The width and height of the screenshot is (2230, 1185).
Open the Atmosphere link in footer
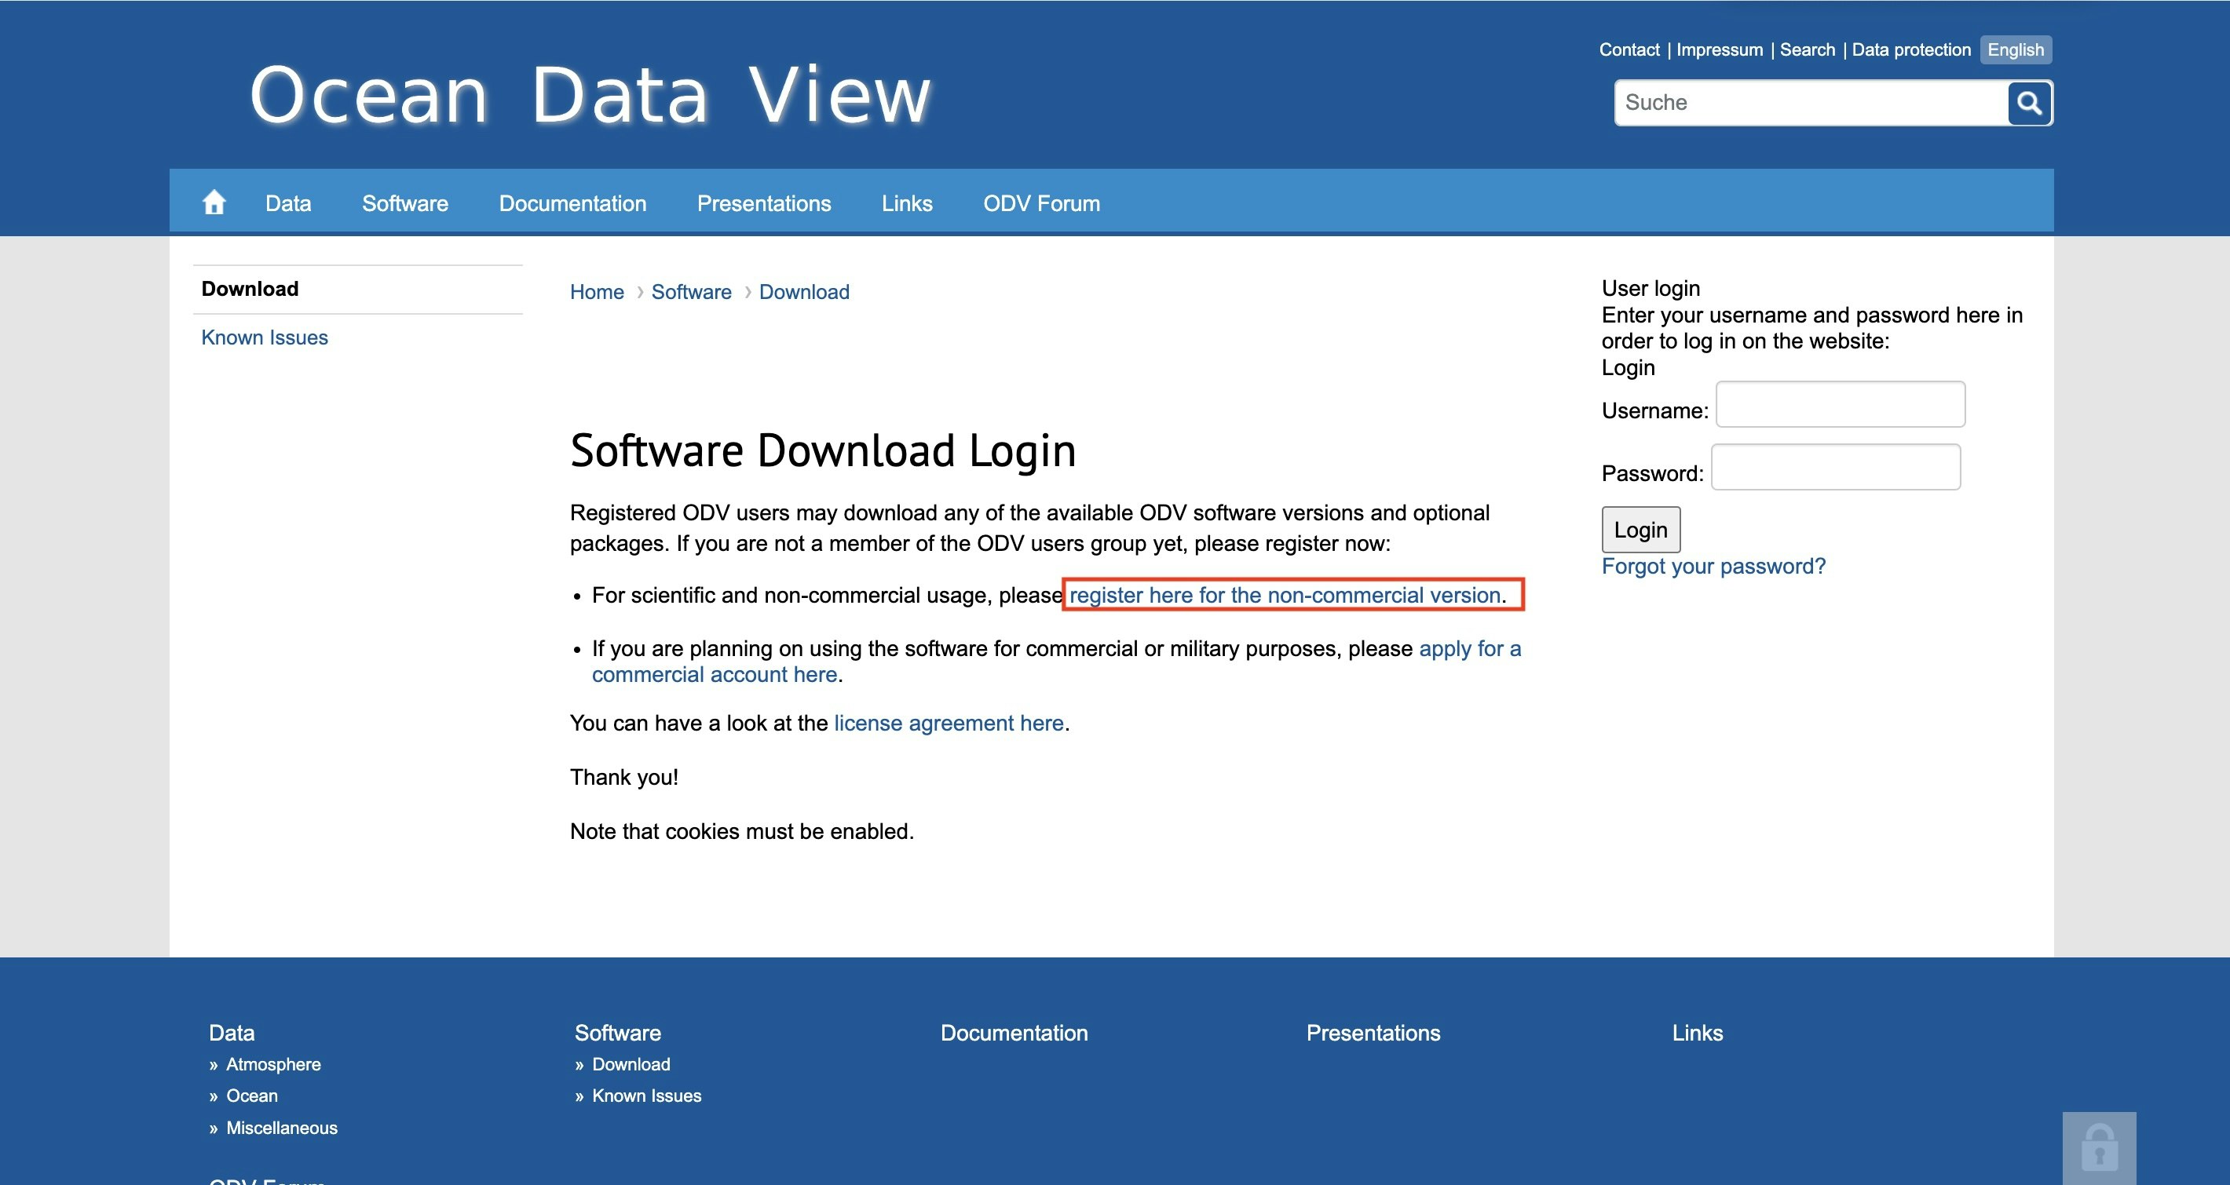tap(272, 1064)
